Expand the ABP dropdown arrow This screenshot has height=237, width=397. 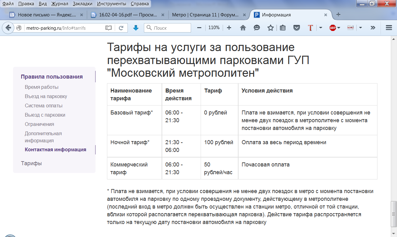(x=339, y=28)
